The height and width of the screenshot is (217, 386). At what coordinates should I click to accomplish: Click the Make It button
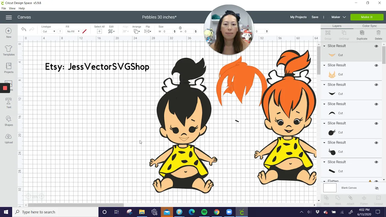pyautogui.click(x=367, y=17)
